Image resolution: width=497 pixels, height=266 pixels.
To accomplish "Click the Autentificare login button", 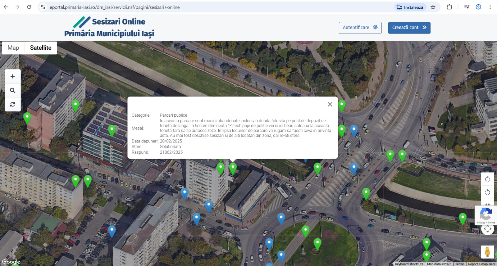I will point(360,28).
